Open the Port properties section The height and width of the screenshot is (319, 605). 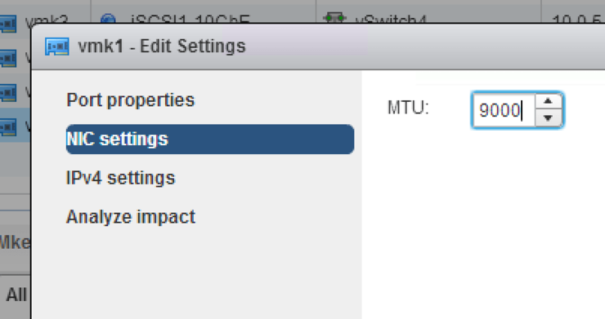coord(131,100)
